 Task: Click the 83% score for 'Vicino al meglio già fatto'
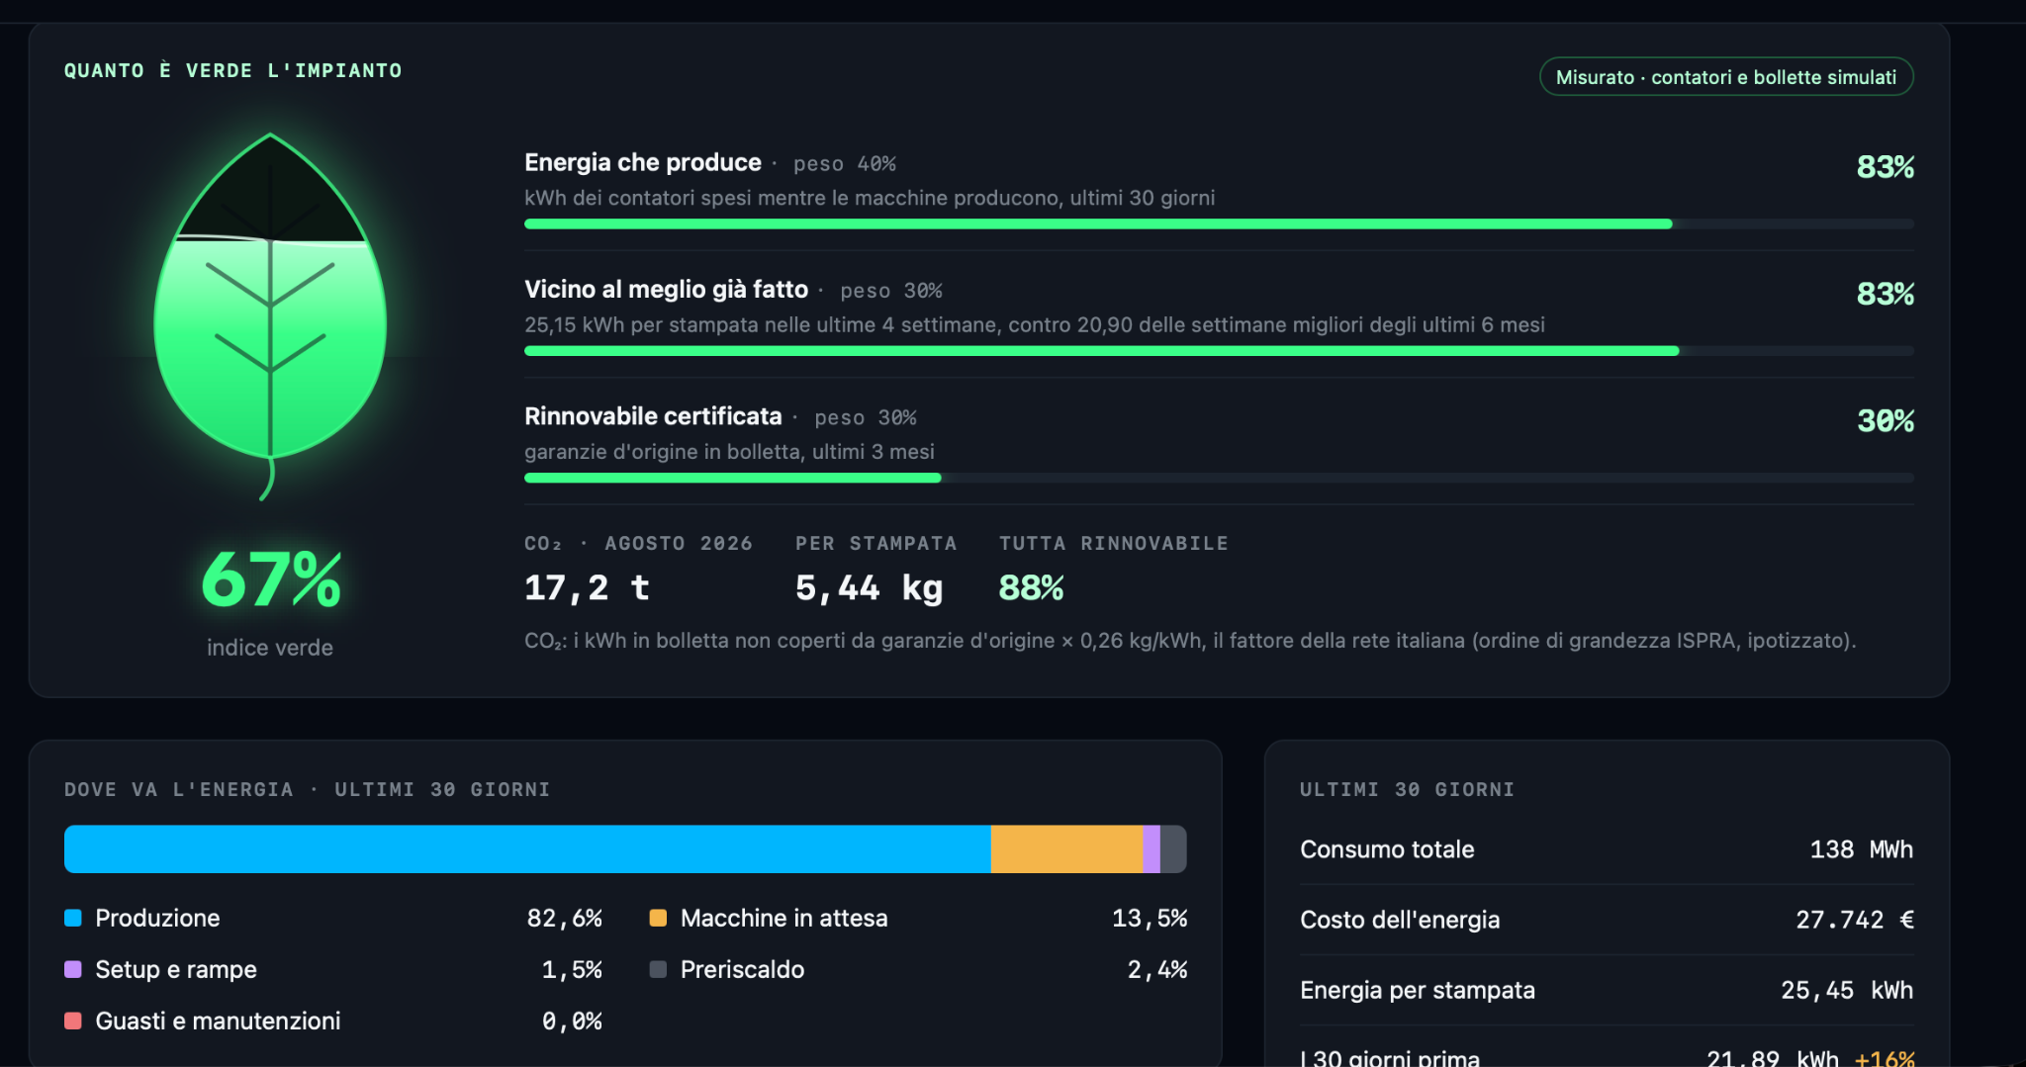click(1886, 294)
